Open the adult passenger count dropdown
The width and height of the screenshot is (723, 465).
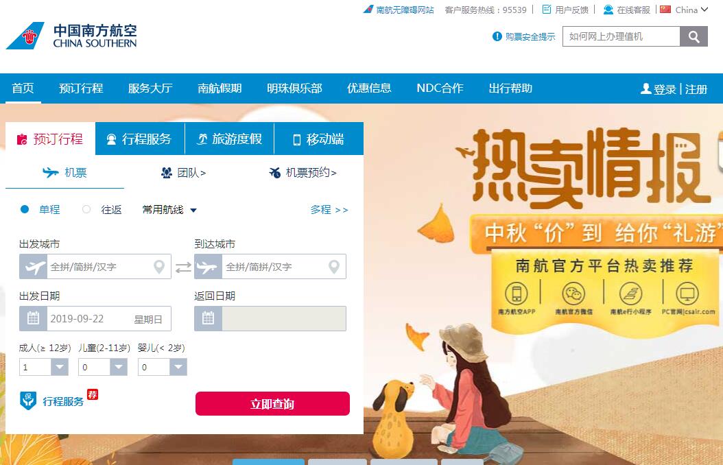(60, 368)
